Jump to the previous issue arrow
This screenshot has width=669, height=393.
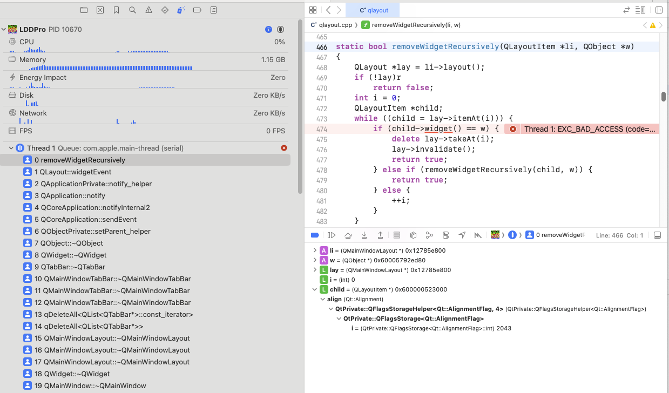[645, 25]
